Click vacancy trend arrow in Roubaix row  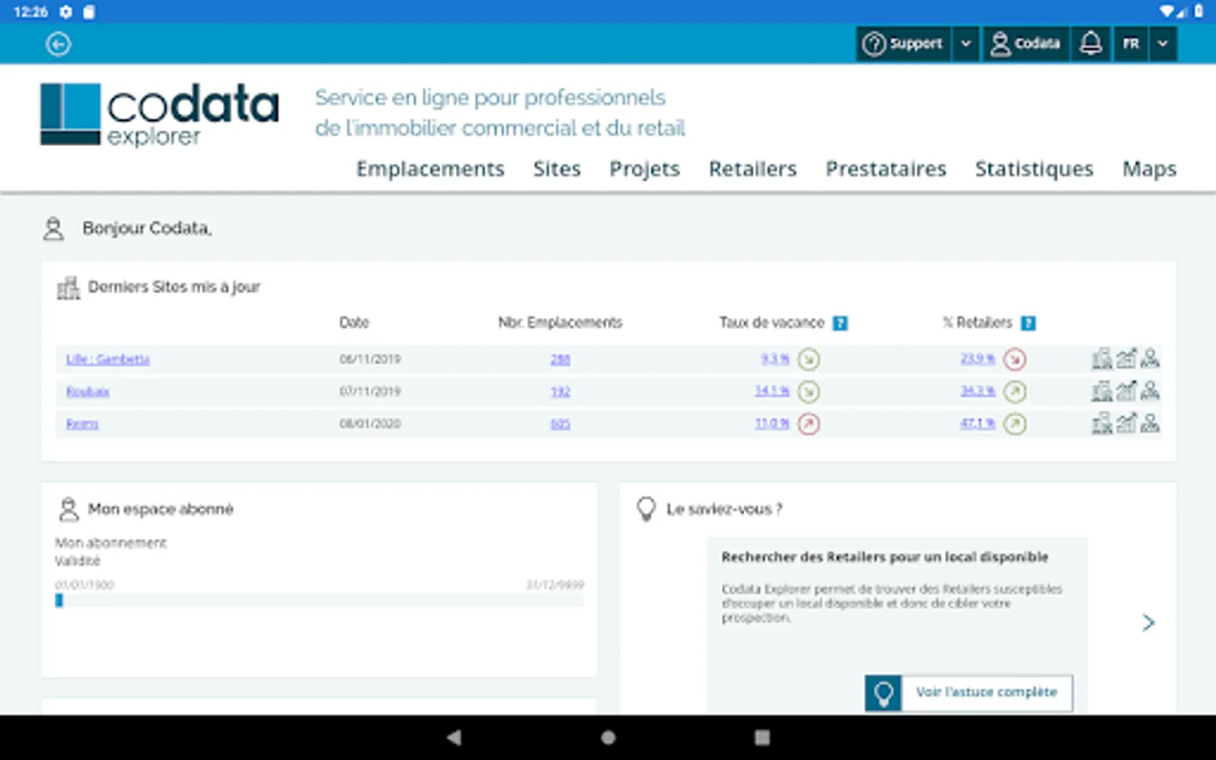(x=809, y=392)
